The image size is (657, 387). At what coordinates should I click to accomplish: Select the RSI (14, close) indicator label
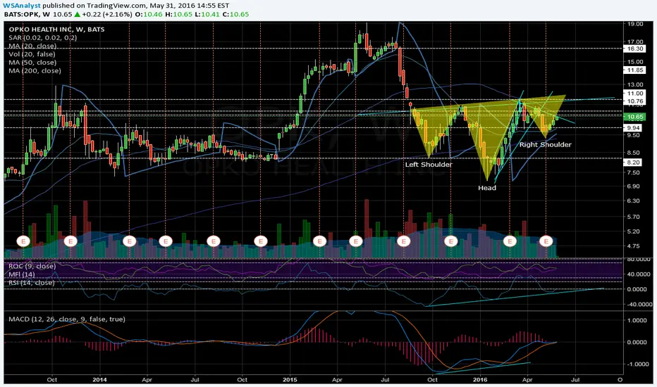pos(32,283)
